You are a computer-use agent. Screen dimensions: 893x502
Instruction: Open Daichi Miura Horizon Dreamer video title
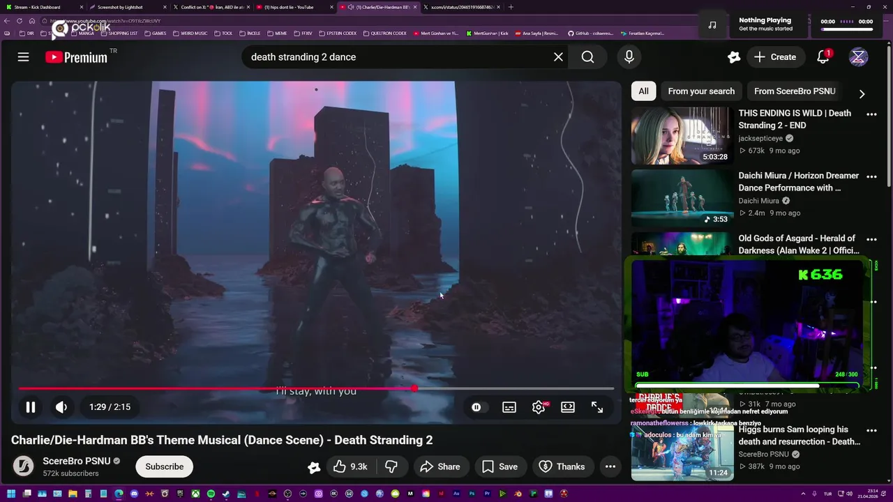(x=799, y=181)
